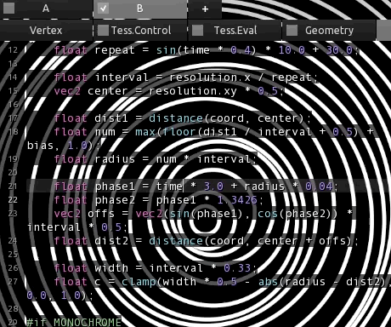
Task: Click value '0.04' on line 21
Action: (x=319, y=186)
